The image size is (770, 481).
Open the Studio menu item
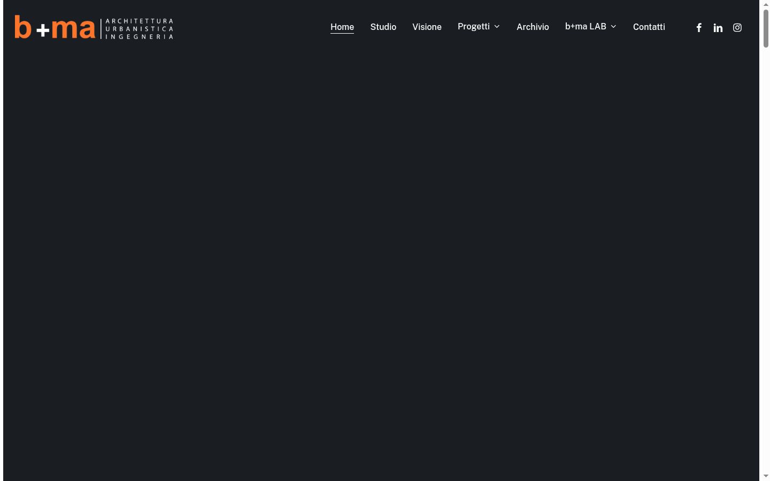coord(383,27)
